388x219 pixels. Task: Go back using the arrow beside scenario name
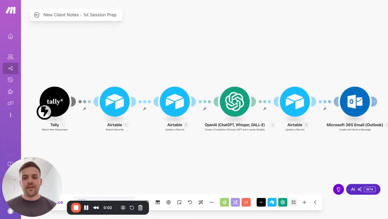36,15
